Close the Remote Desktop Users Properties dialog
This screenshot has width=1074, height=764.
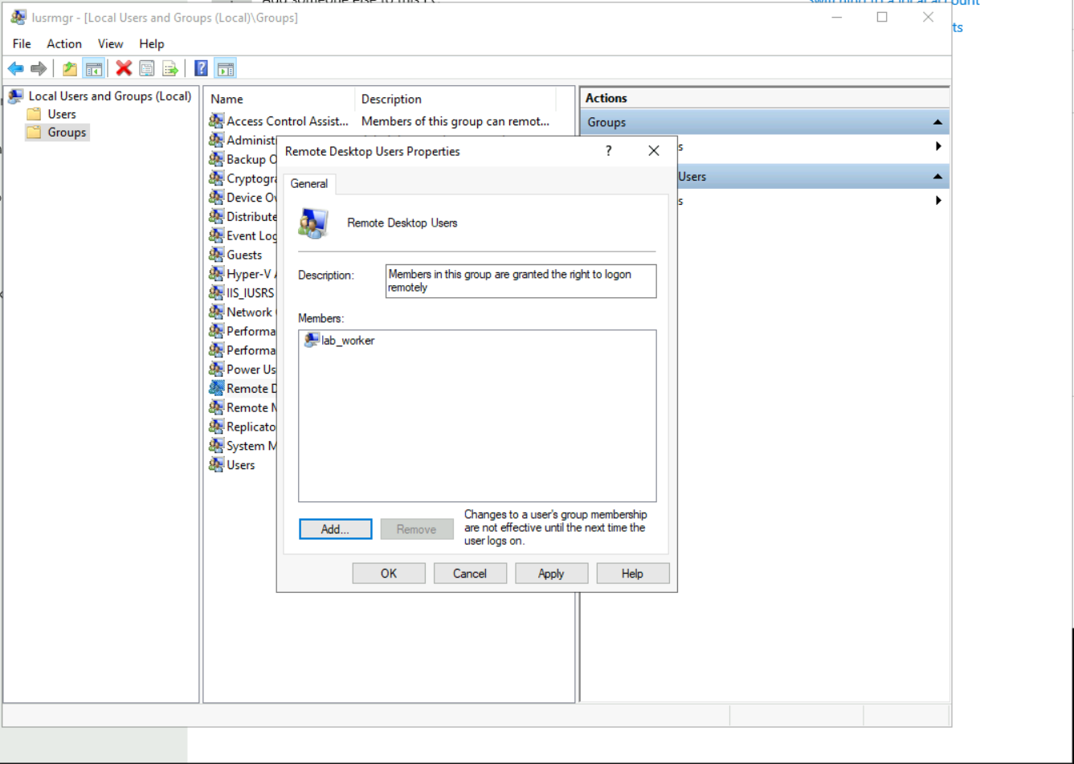pos(654,151)
